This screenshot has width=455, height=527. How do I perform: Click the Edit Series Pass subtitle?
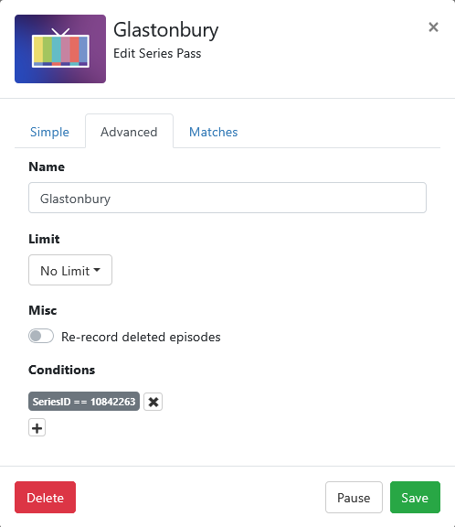157,54
